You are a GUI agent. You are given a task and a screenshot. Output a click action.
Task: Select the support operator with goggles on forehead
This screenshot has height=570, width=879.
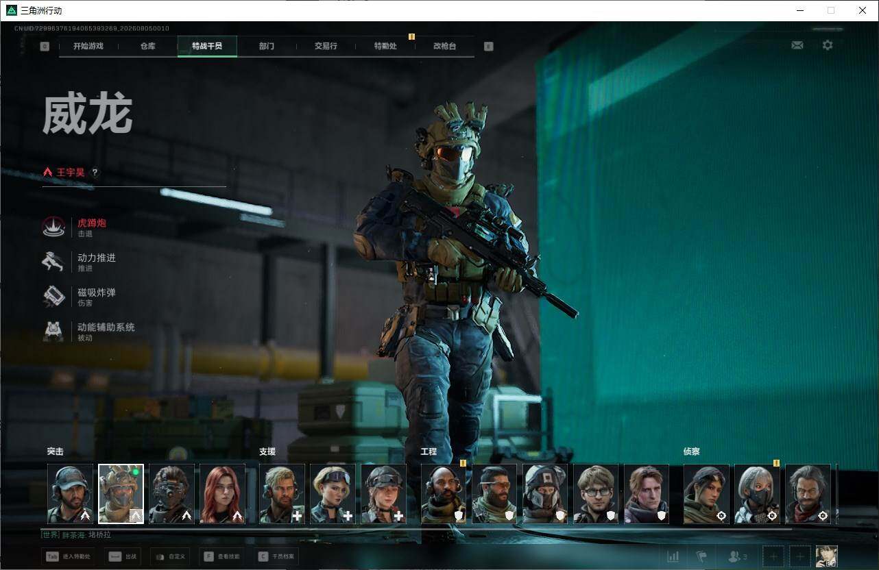point(333,494)
